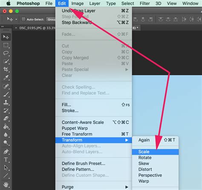Select the Dodge tool
202x190 pixels.
coord(6,143)
